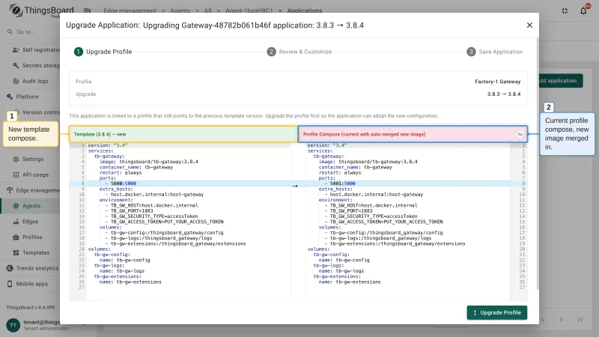
Task: Click the Edges sidebar icon
Action: [16, 222]
